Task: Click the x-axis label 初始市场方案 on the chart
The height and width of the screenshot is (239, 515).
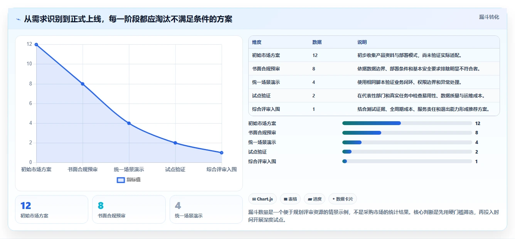Action: pyautogui.click(x=36, y=169)
